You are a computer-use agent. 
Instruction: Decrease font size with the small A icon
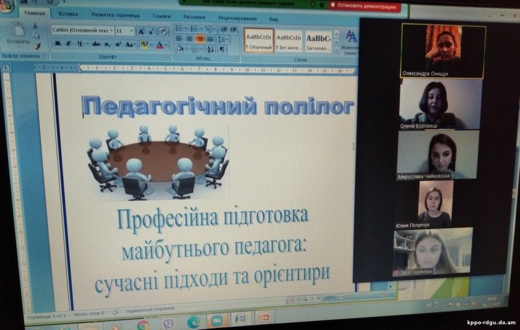151,32
